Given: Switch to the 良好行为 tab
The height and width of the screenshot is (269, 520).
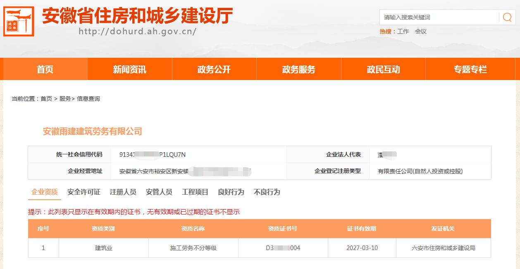Looking at the screenshot, I should tap(231, 192).
